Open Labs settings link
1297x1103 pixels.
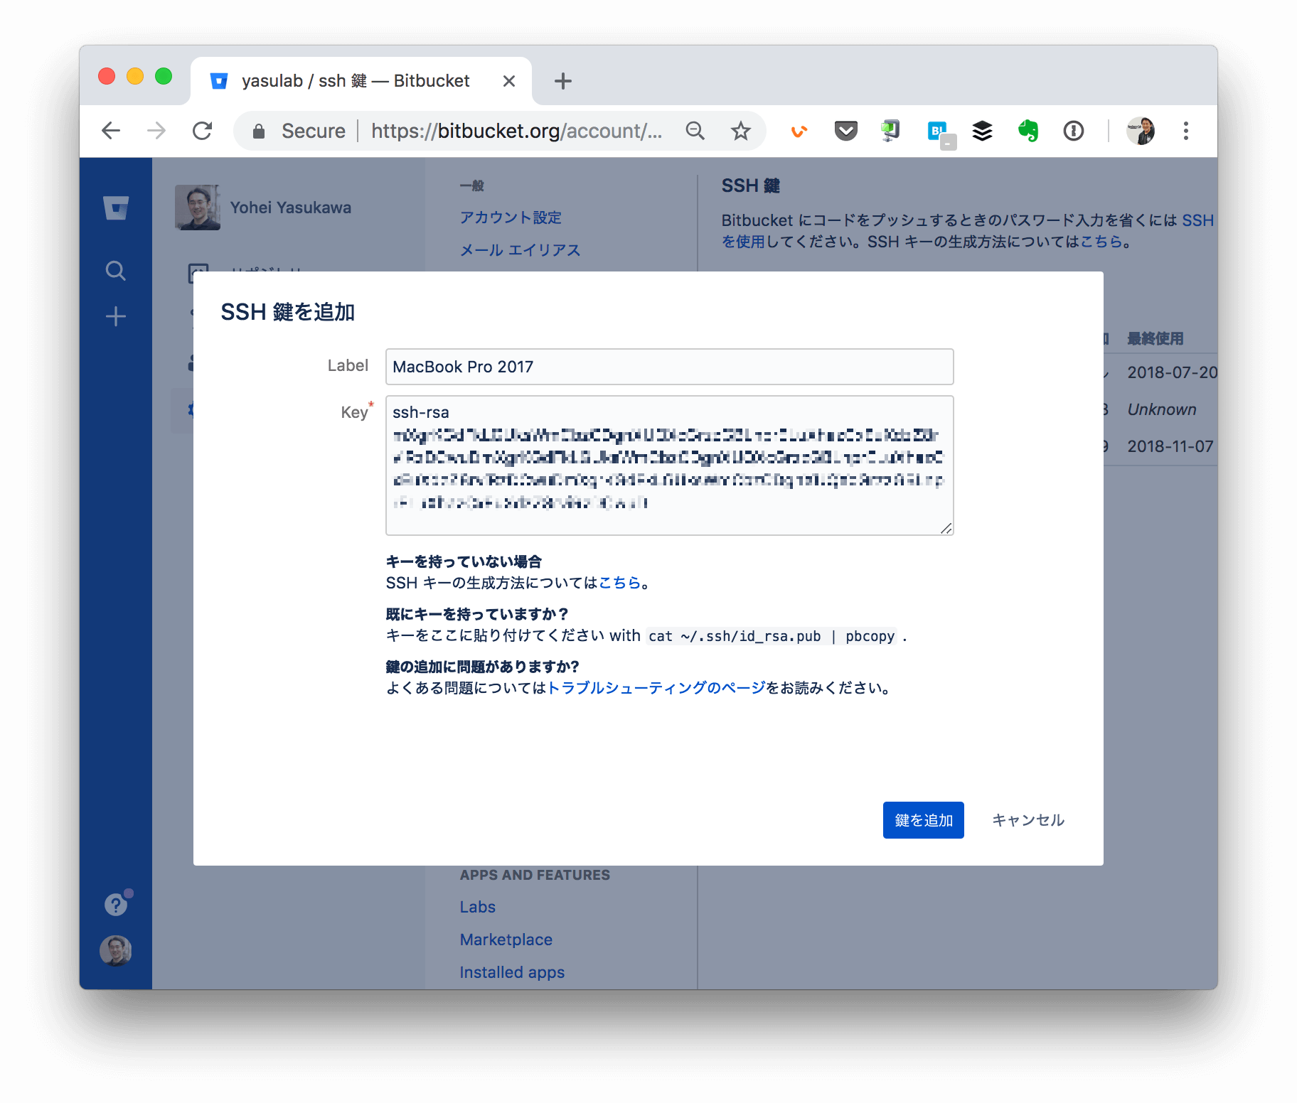477,907
